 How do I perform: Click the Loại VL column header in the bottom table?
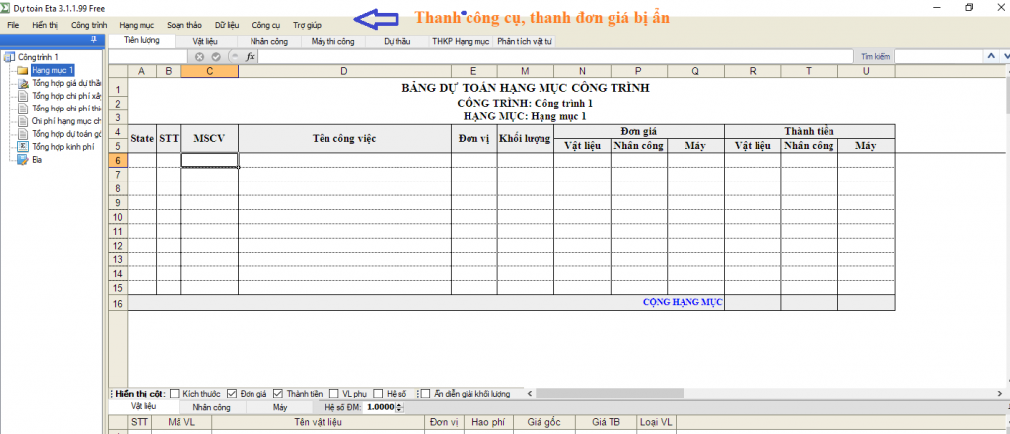pyautogui.click(x=656, y=422)
